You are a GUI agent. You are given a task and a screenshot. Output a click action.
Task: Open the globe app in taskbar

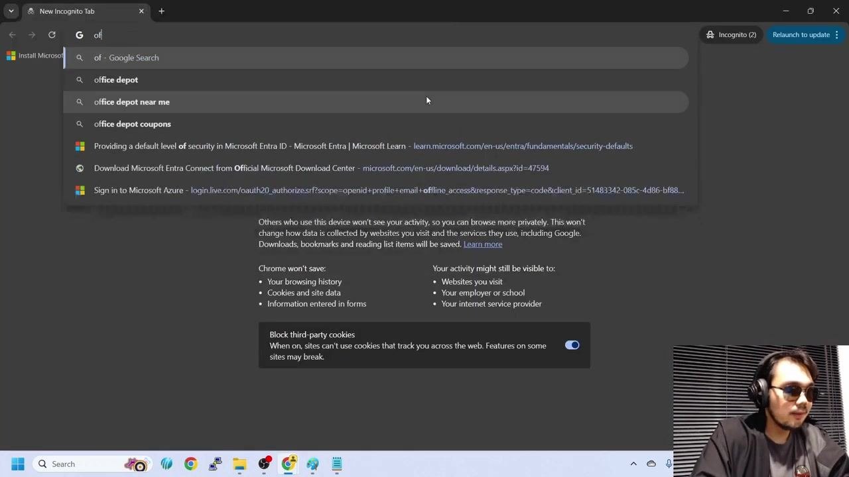click(x=312, y=464)
